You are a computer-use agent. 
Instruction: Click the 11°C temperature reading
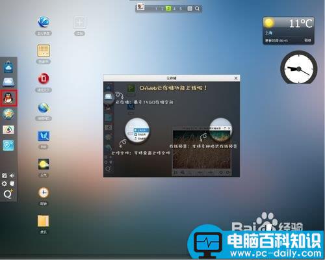[301, 23]
